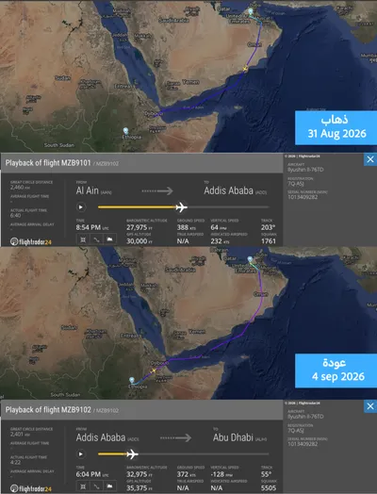Screen dimensions: 377x494
Task: Play the MZB9101 flight playback
Action: point(81,207)
